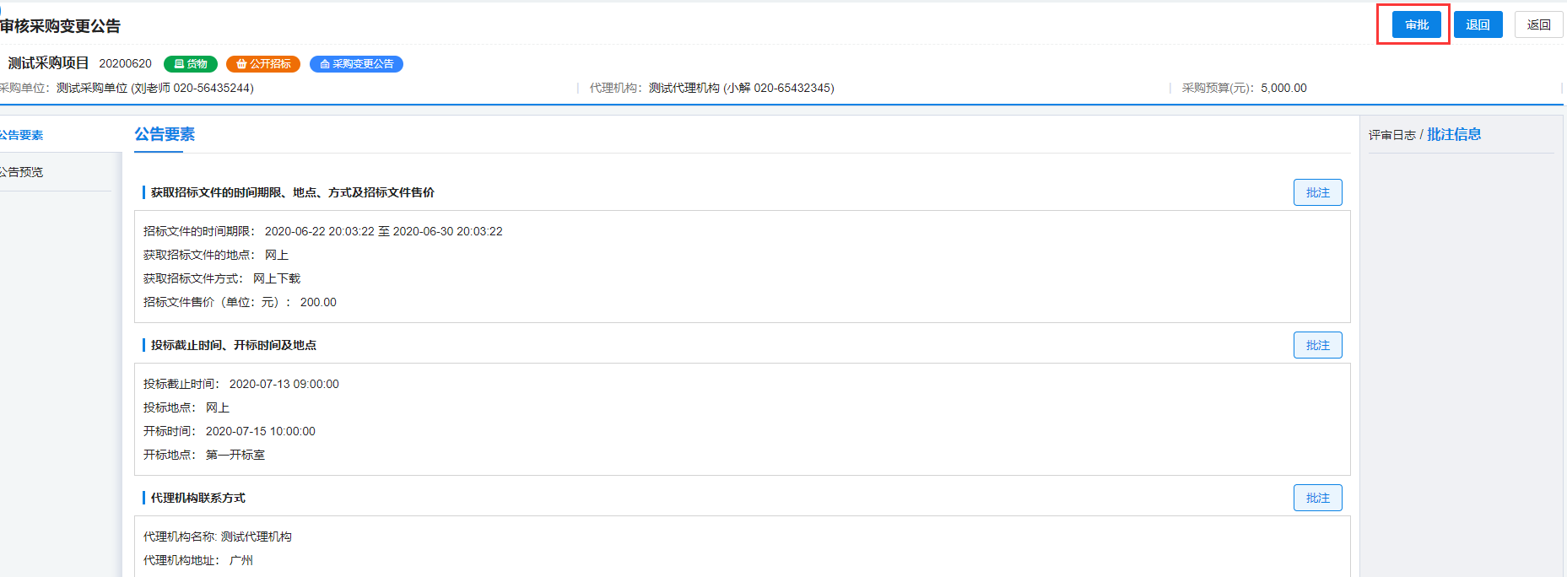Click the 采购预算 value 5,000.00
Screen dimensions: 1567x577
[1283, 88]
